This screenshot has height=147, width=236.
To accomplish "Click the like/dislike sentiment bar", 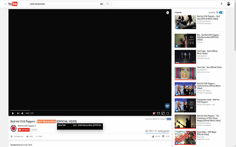I will coord(157,133).
